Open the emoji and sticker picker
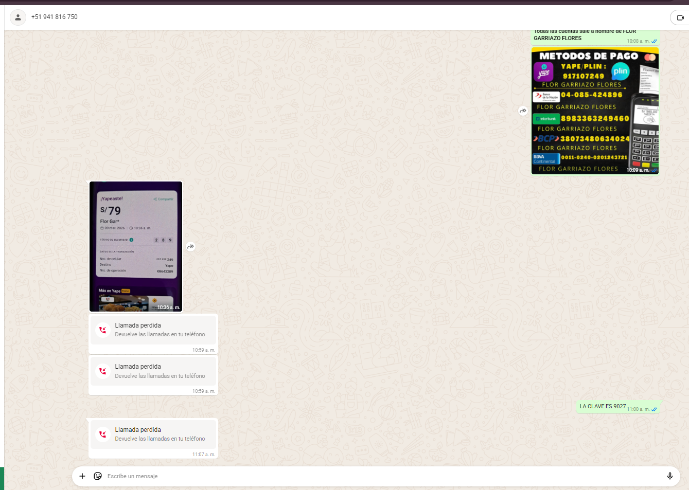The image size is (689, 490). (x=98, y=476)
